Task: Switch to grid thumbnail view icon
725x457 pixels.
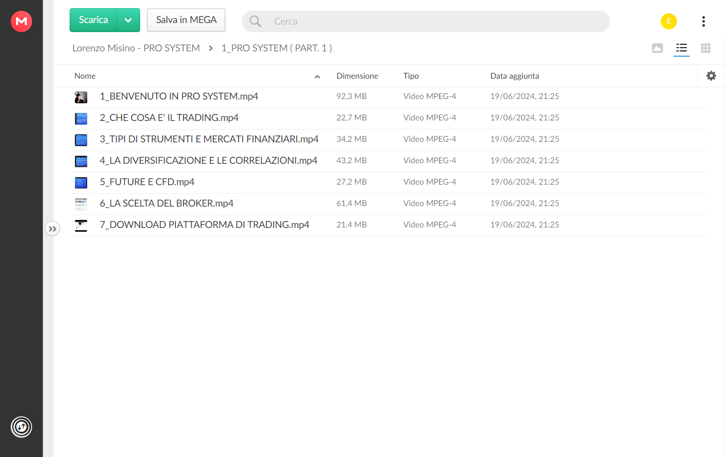Action: pyautogui.click(x=706, y=48)
